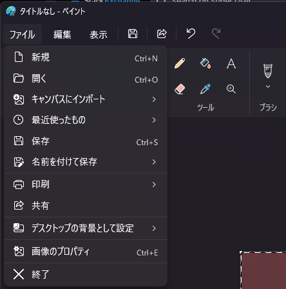Choose 画像のプロパティ menu entry

pyautogui.click(x=86, y=252)
